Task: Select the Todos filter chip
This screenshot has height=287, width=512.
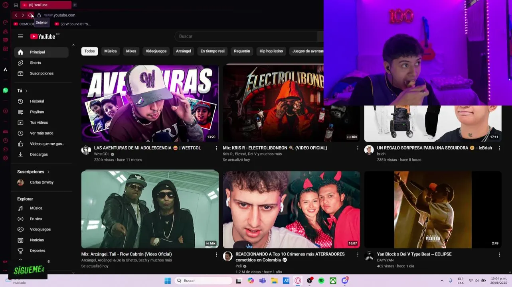Action: pos(90,51)
